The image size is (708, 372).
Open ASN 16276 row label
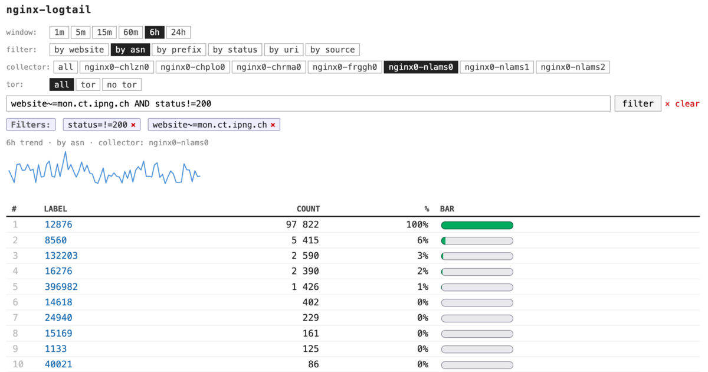58,271
